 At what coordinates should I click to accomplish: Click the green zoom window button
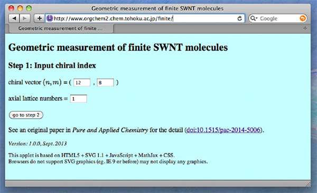29,8
